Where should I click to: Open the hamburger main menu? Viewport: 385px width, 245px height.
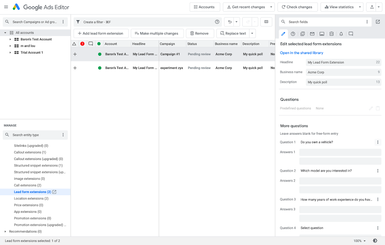[x=6, y=7]
